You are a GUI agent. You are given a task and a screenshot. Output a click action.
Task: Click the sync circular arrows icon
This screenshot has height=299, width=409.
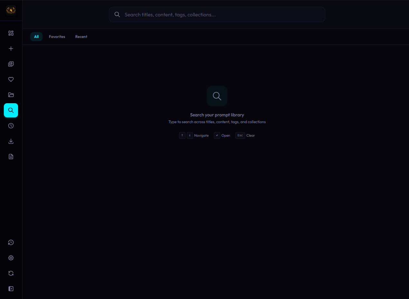coord(11,273)
